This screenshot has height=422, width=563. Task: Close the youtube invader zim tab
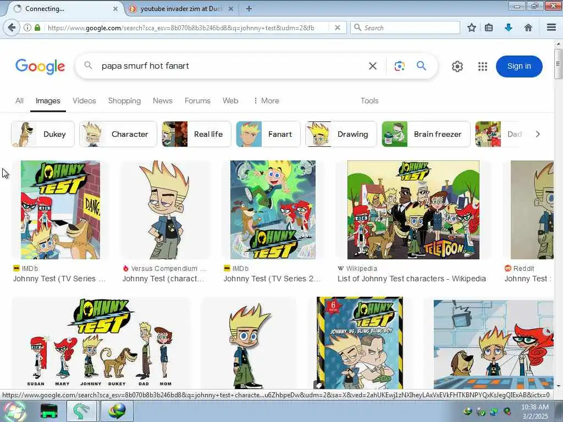tap(231, 9)
